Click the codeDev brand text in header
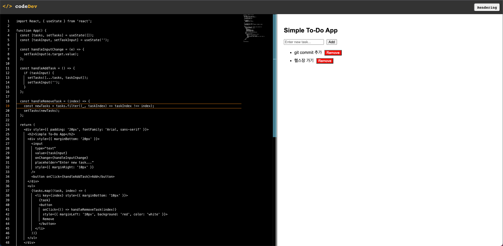Screen dimensions: 503x246 pos(26,7)
